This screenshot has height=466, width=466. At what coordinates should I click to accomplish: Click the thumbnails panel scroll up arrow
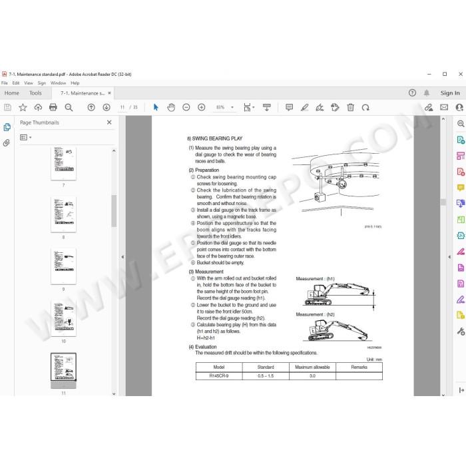pyautogui.click(x=114, y=151)
